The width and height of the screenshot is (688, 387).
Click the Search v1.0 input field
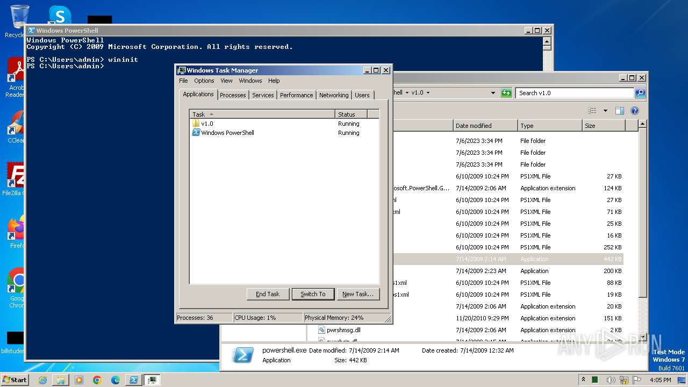click(x=575, y=93)
